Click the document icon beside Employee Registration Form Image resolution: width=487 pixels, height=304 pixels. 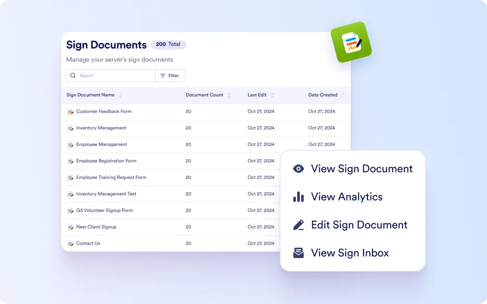click(x=70, y=161)
